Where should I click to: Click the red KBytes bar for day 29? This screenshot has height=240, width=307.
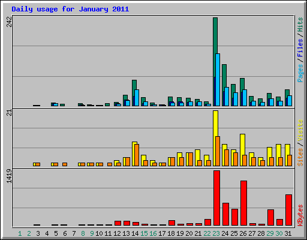click(270, 217)
